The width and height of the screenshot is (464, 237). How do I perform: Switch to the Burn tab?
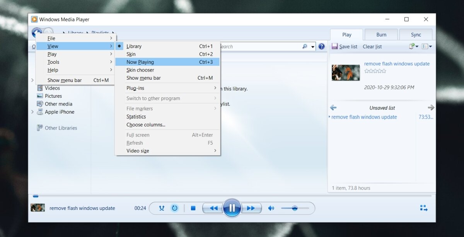(380, 34)
